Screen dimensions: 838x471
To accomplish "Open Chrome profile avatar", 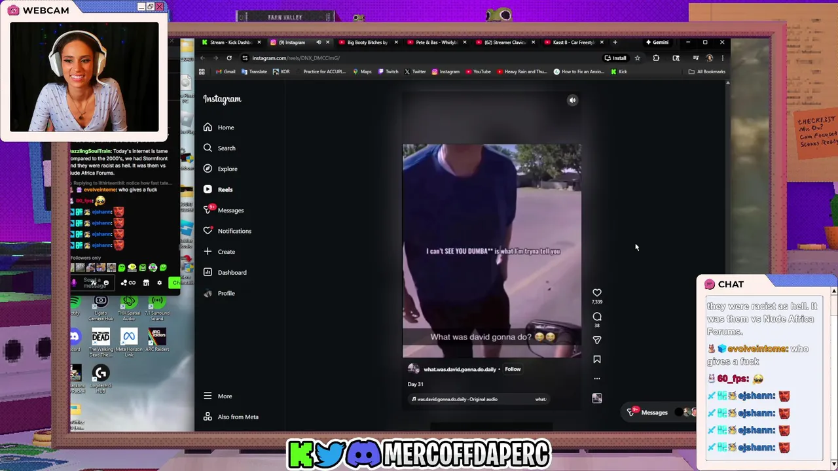I will click(709, 58).
